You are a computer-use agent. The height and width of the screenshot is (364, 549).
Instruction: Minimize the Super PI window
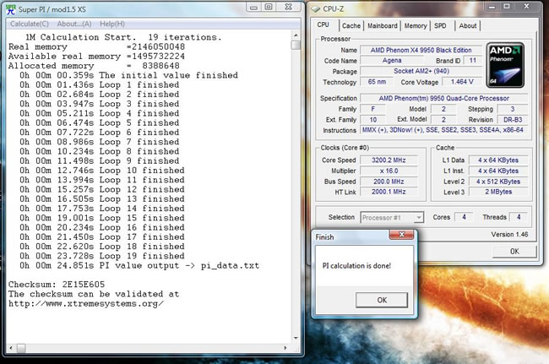tap(253, 7)
